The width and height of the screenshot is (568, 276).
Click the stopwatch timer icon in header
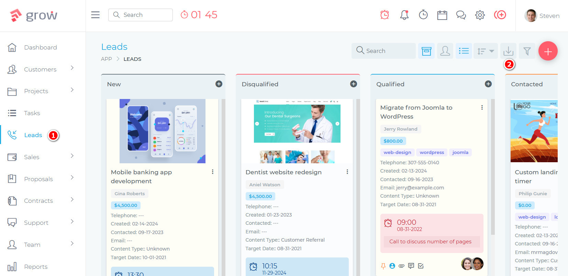pyautogui.click(x=423, y=15)
